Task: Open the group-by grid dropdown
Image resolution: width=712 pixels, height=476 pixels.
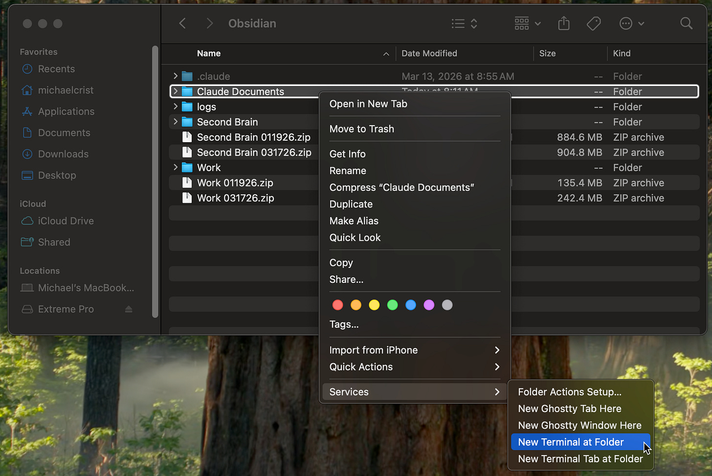Action: [528, 23]
